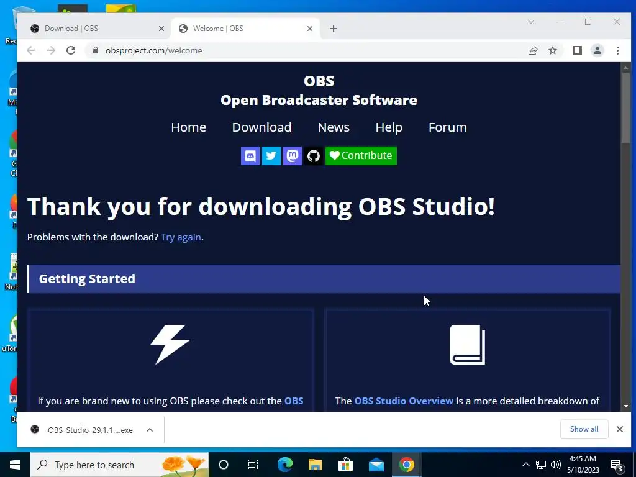Open the Forum nav link
The width and height of the screenshot is (636, 477).
pos(448,127)
